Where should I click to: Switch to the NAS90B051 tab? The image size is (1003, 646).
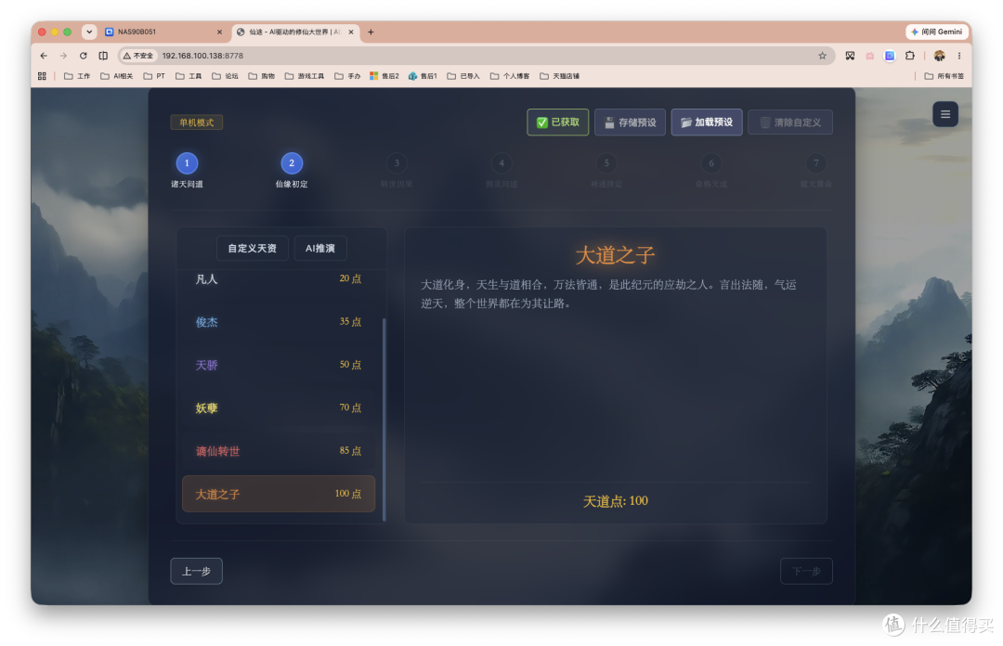[x=163, y=32]
